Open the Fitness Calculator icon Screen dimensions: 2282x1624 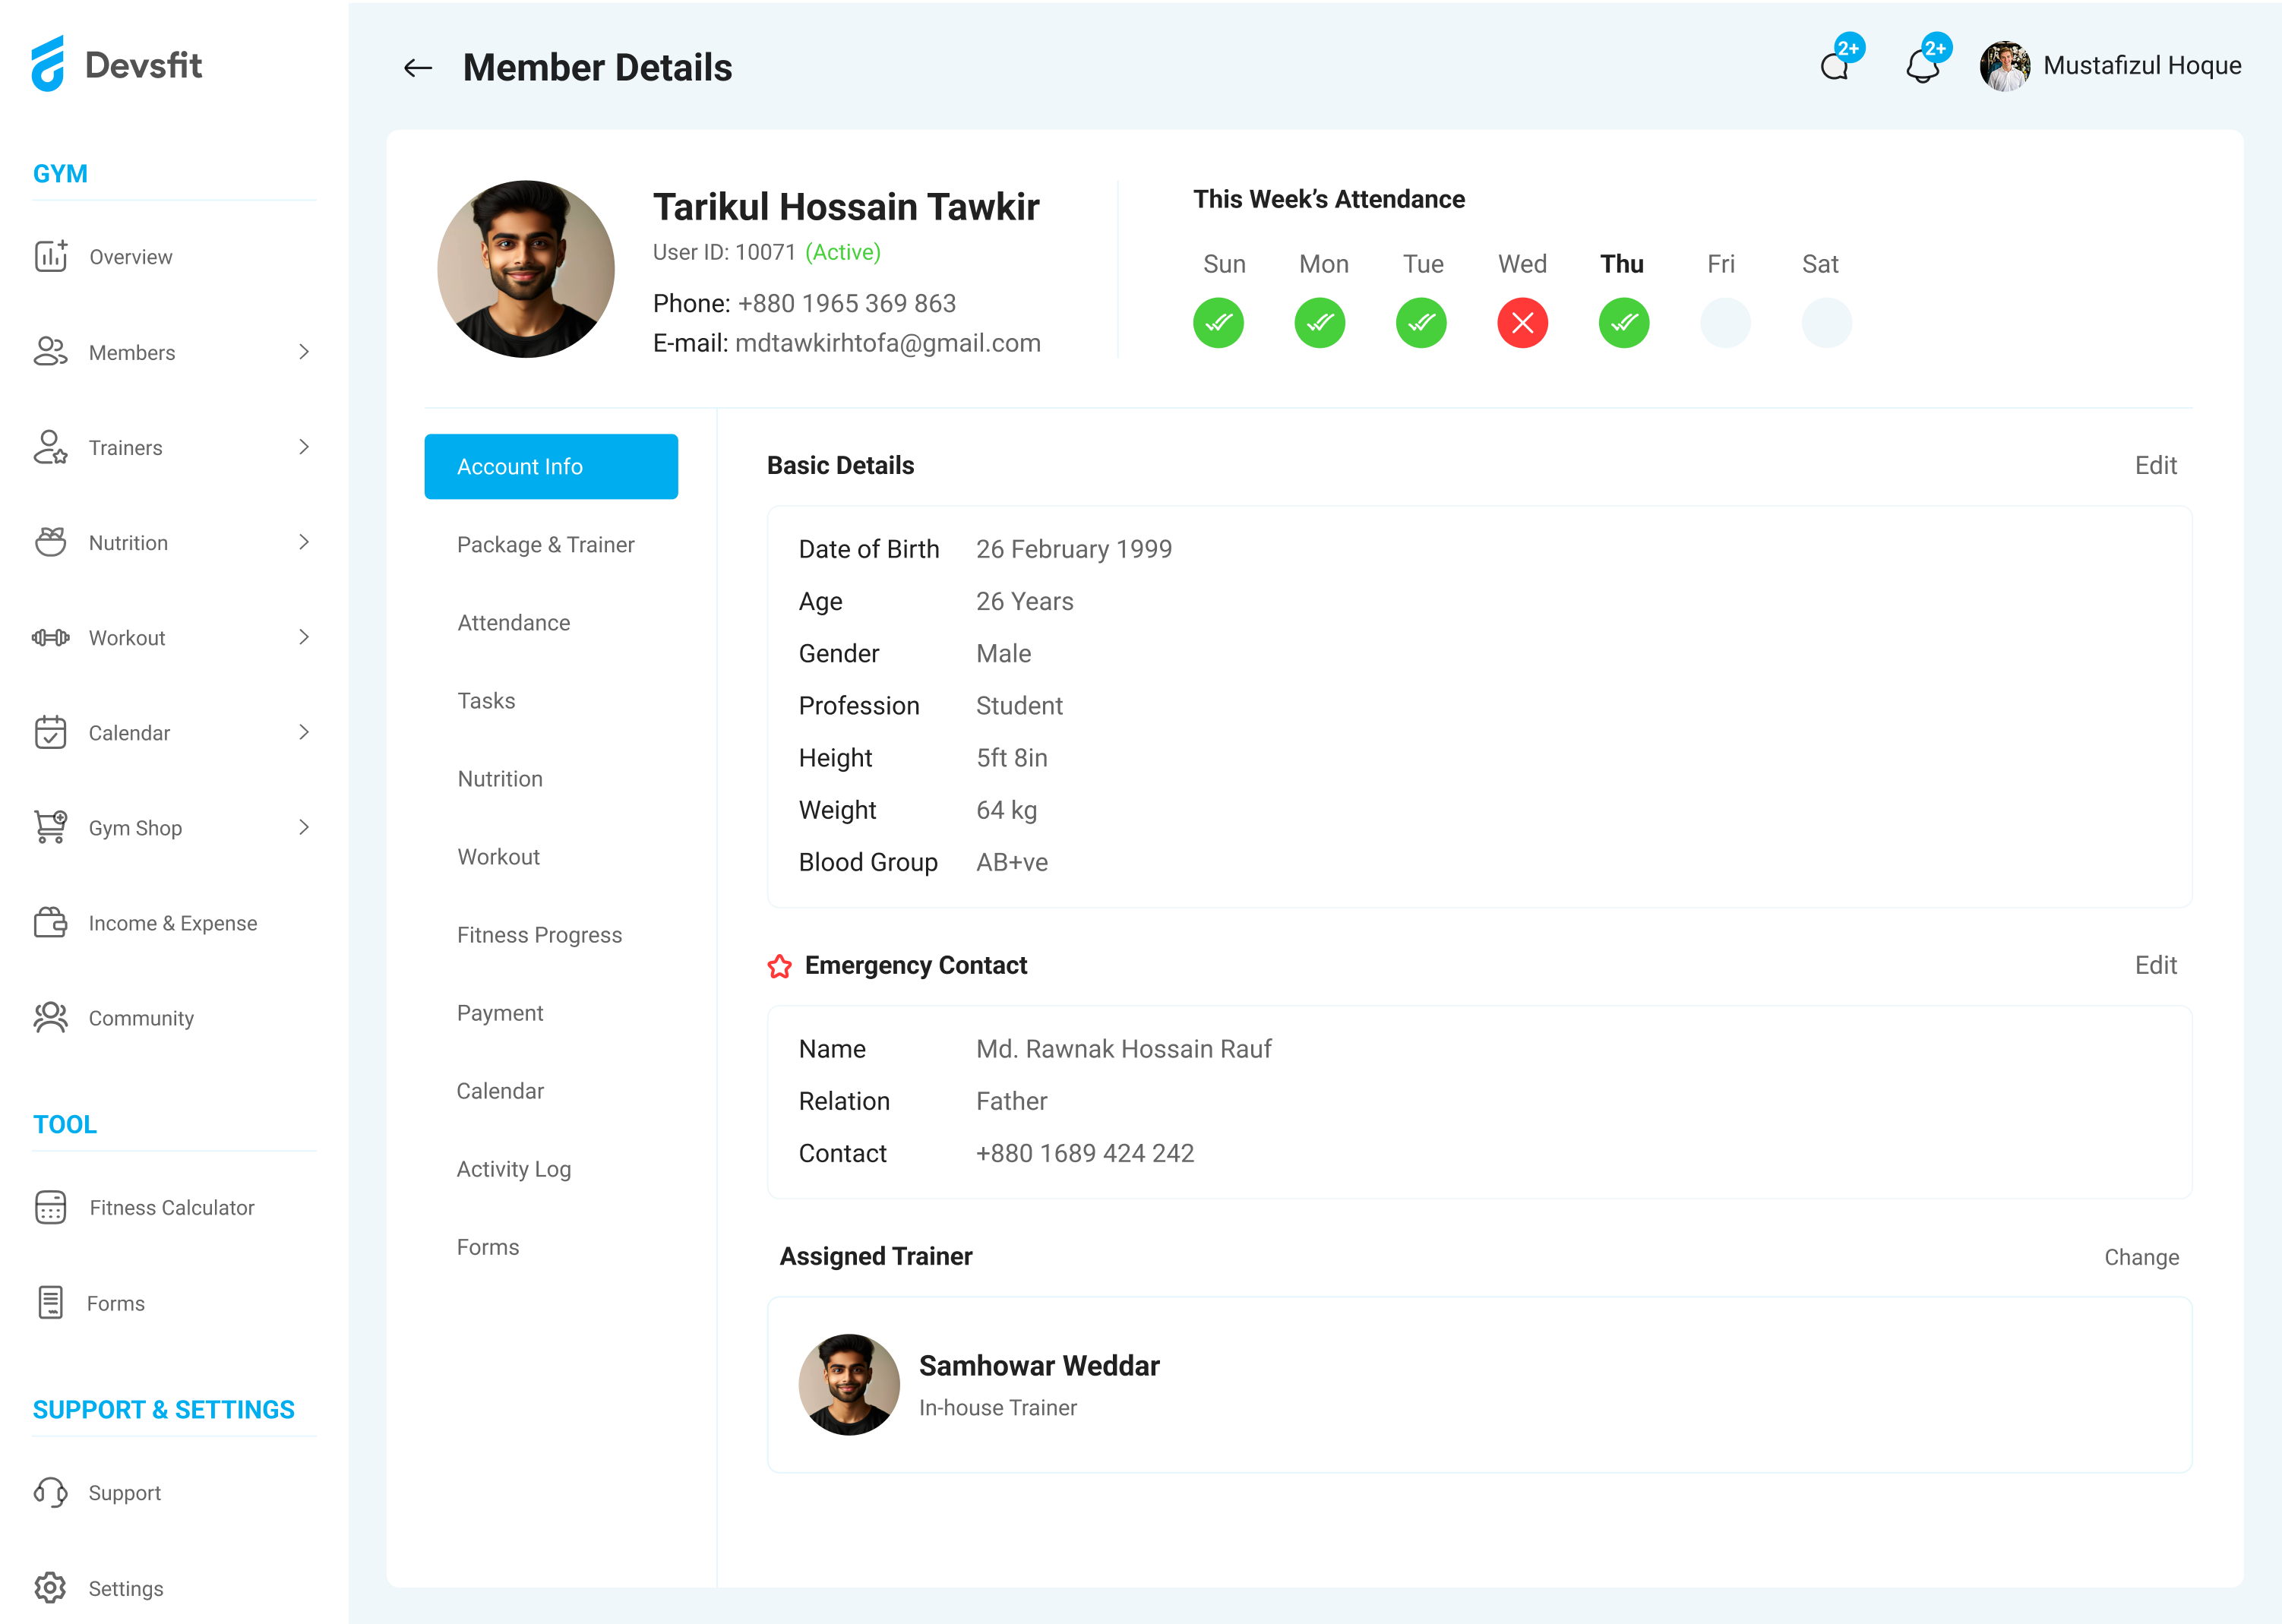51,1207
